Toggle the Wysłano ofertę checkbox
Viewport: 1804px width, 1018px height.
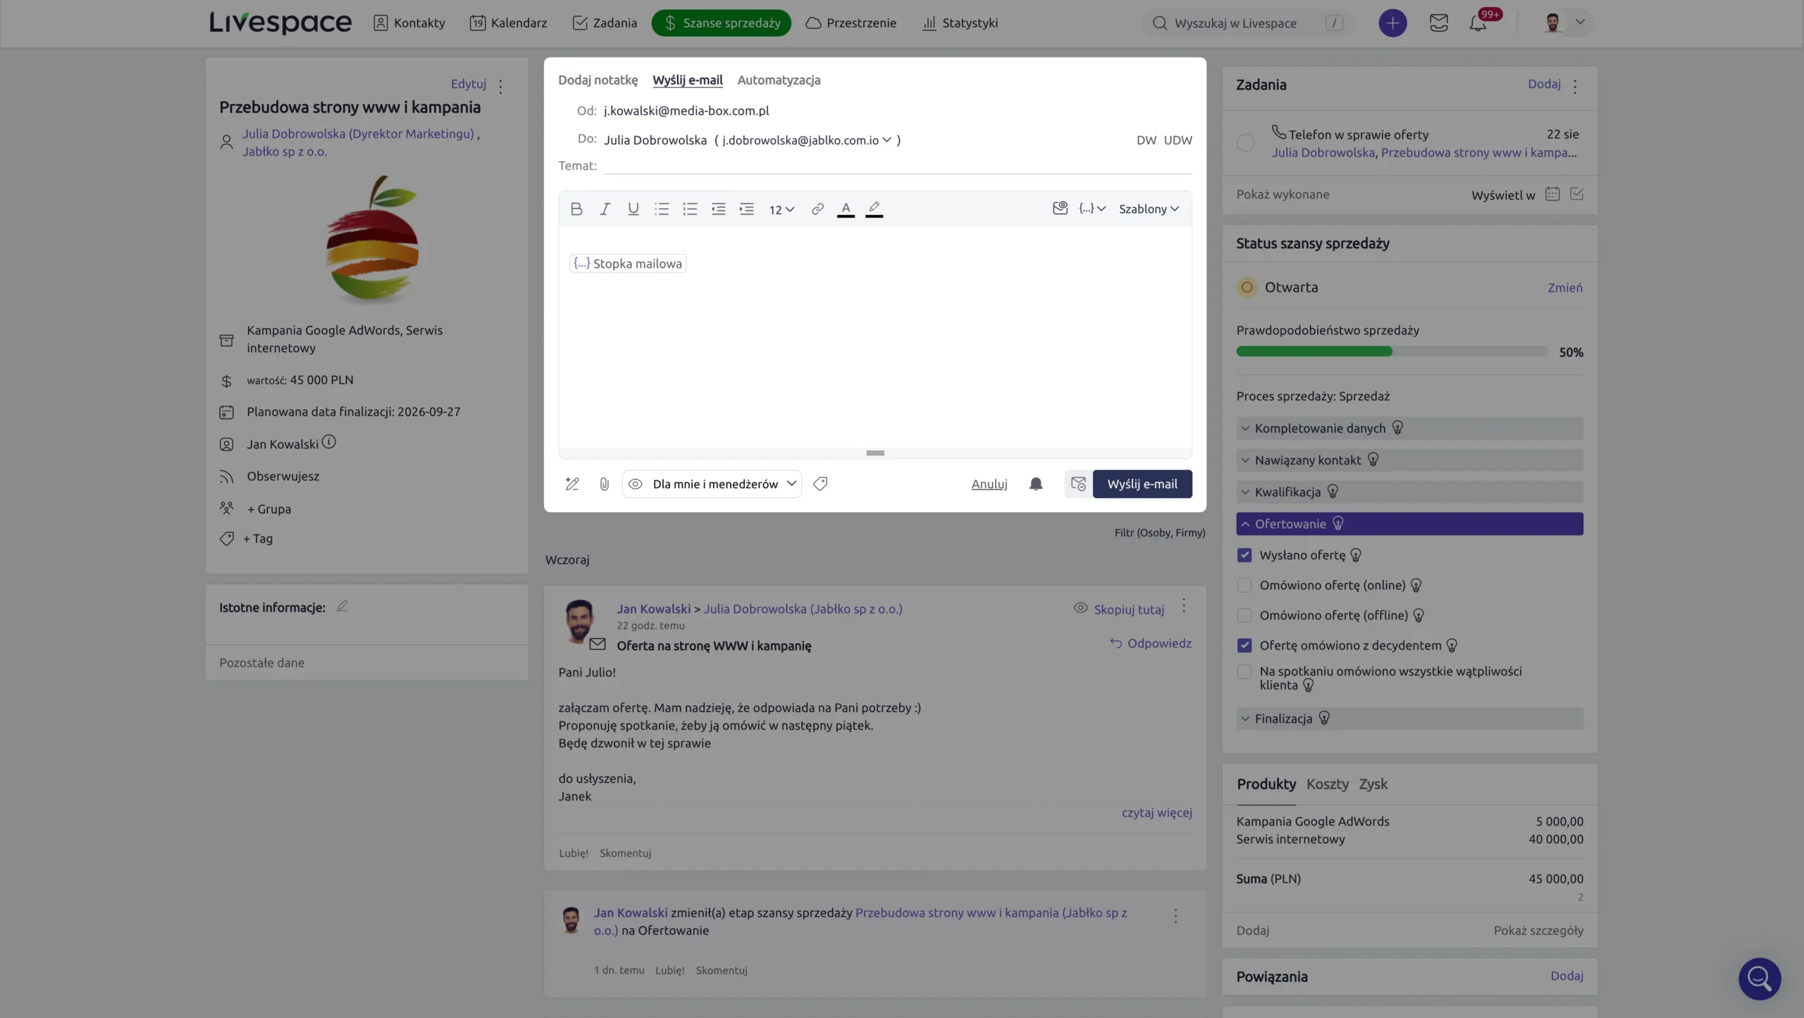tap(1244, 555)
